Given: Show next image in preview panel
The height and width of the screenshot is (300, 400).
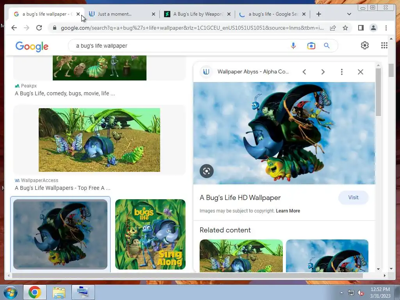Looking at the screenshot, I should pyautogui.click(x=323, y=72).
